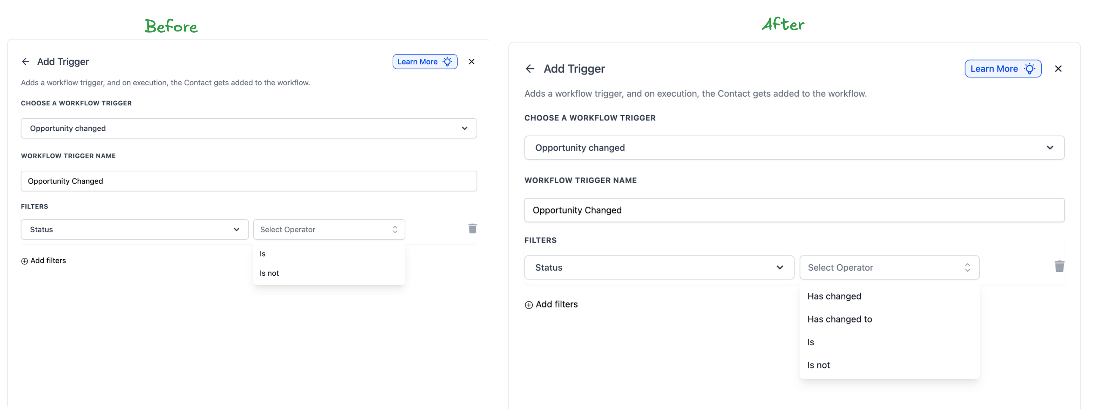Click Learn More in Before panel

tap(425, 62)
